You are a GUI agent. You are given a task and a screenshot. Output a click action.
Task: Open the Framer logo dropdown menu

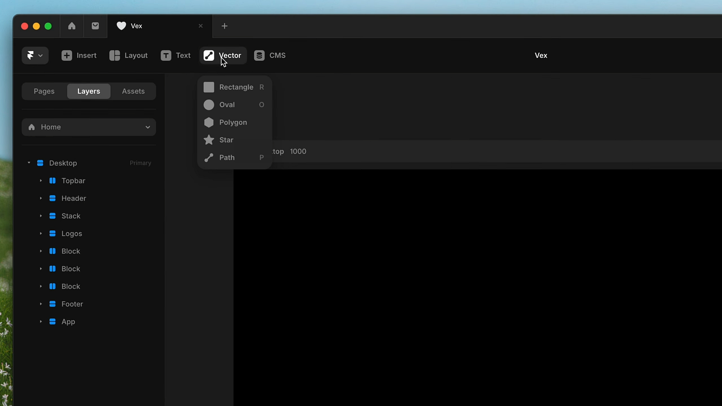pos(35,55)
